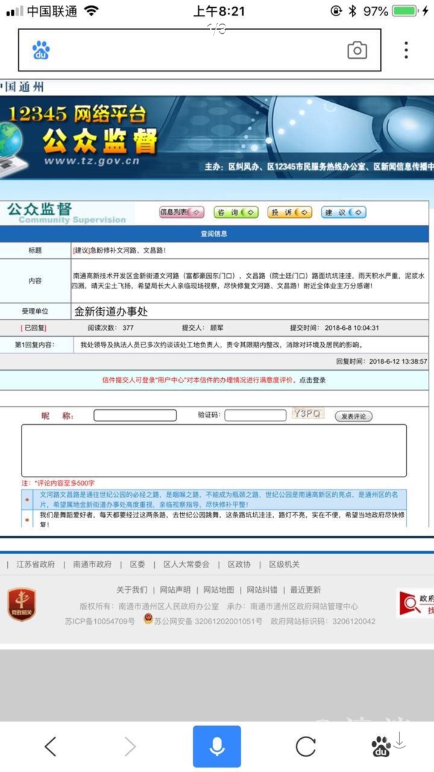Open camera search icon in address bar

[x=357, y=51]
